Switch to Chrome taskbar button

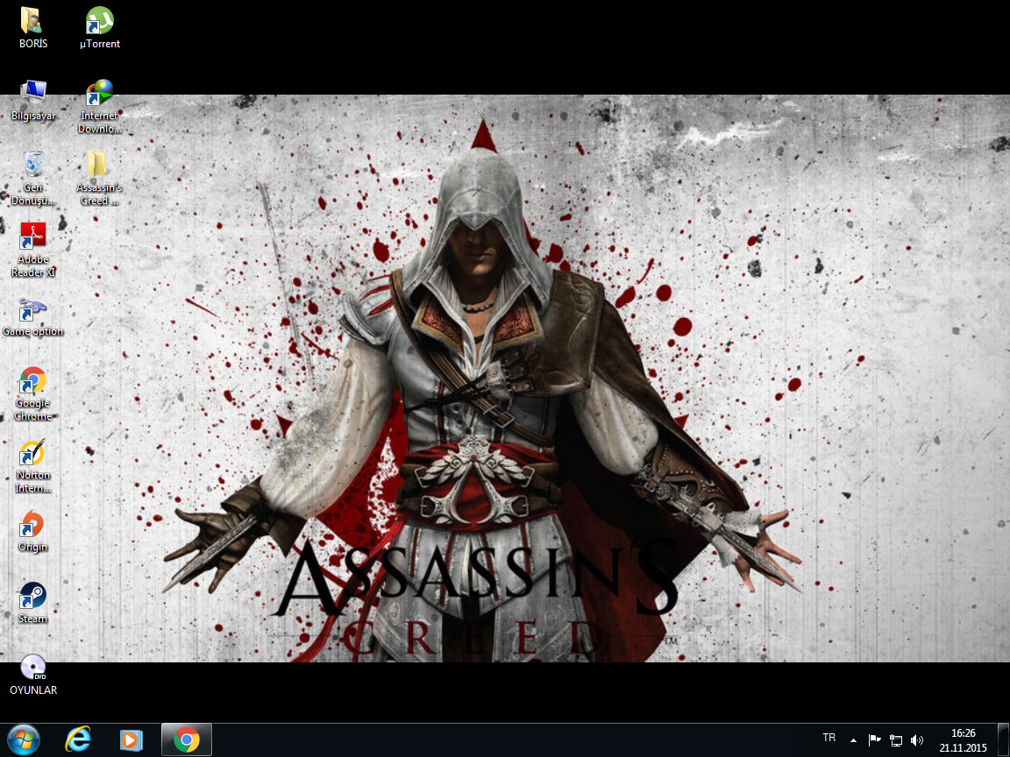[x=186, y=740]
